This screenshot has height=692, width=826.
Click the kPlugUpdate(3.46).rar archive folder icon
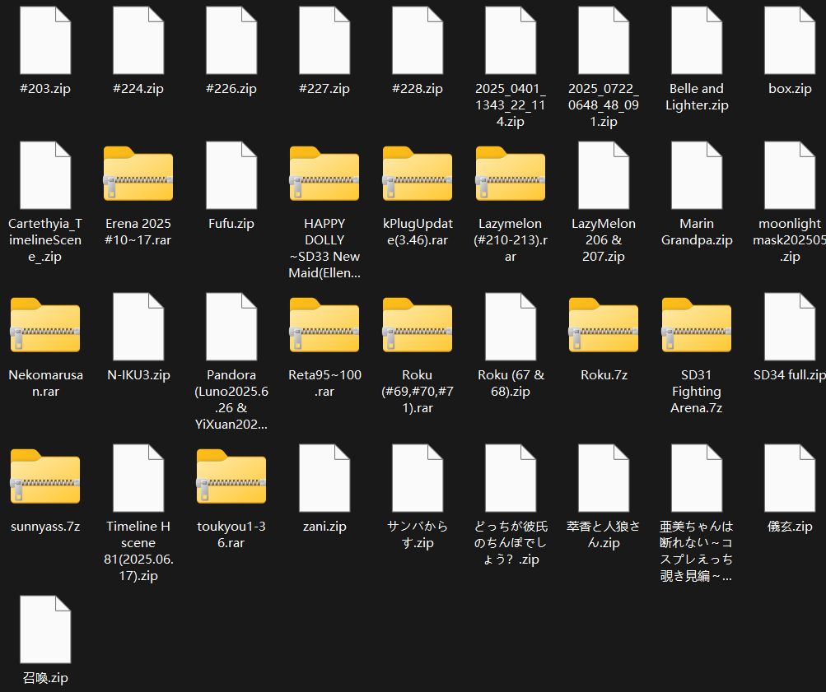(x=418, y=176)
